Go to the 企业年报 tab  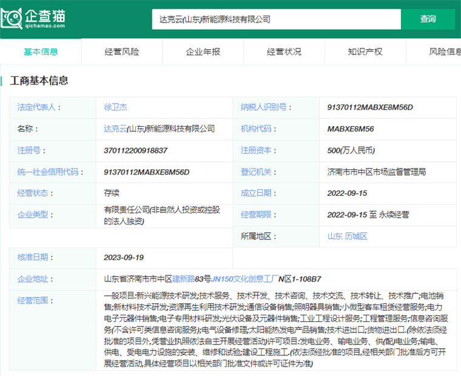pos(203,52)
